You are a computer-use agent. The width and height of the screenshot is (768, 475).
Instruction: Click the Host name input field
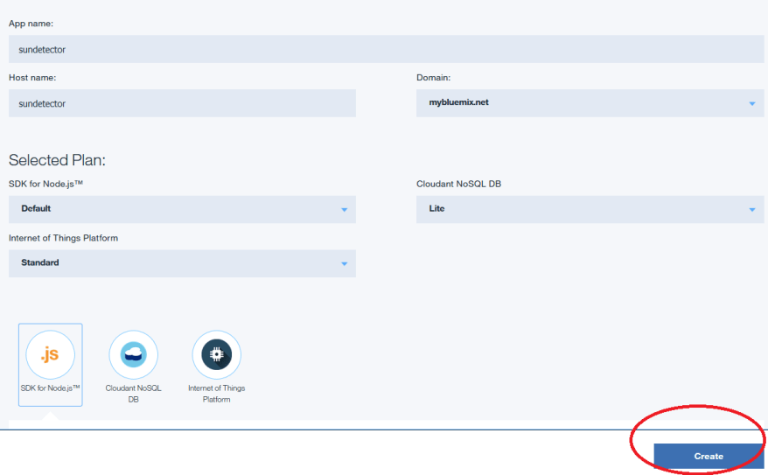(x=182, y=103)
